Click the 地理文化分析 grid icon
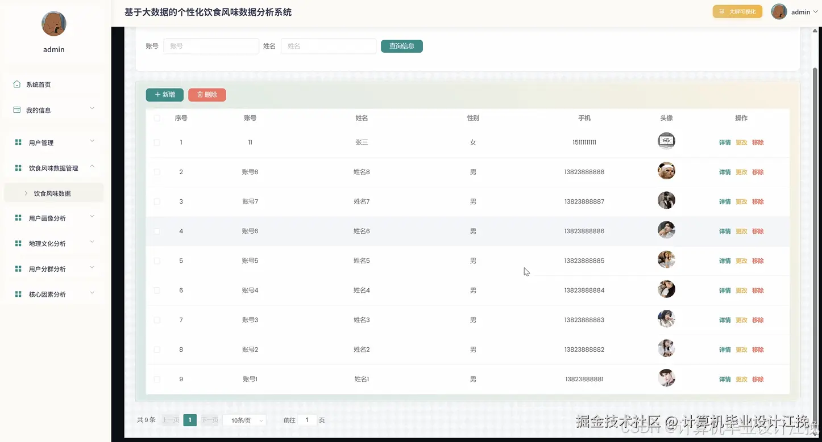Screen dimensions: 822x442 tap(18, 243)
